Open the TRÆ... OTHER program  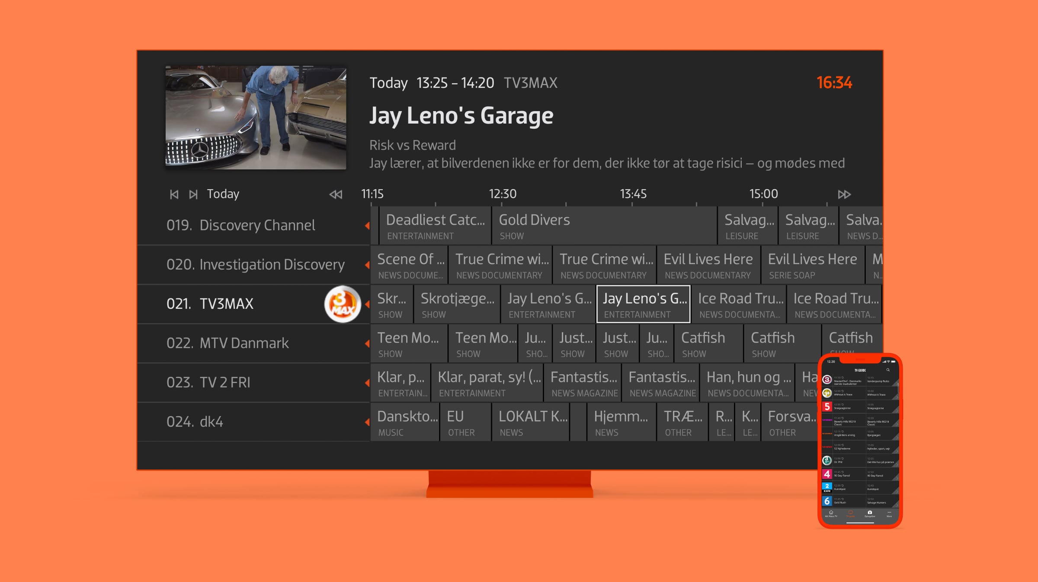pyautogui.click(x=682, y=422)
